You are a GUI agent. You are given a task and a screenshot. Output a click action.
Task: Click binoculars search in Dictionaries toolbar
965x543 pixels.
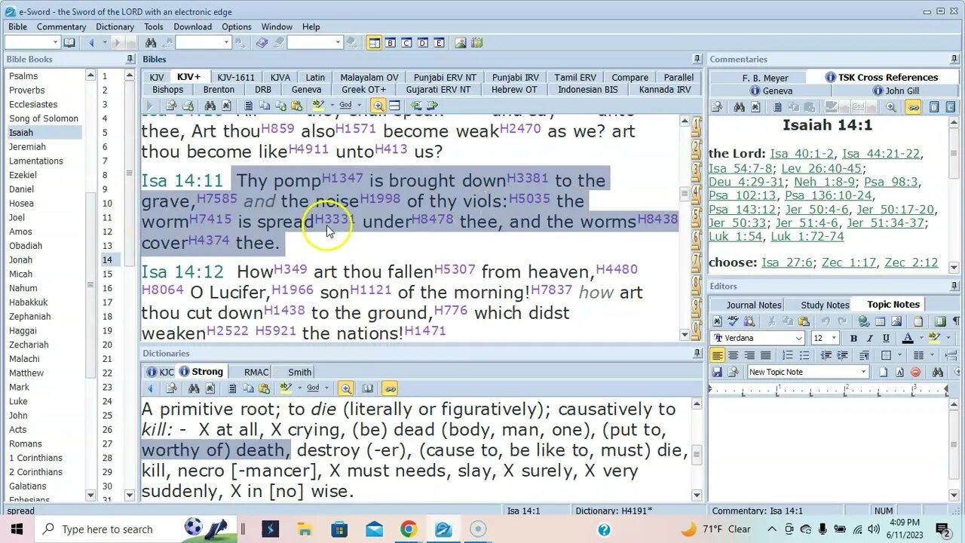pos(194,388)
